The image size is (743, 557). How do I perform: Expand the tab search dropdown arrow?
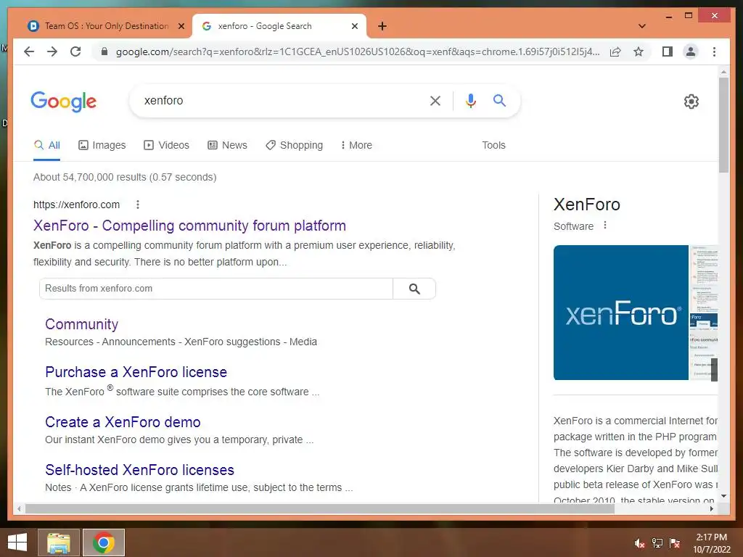tap(641, 26)
